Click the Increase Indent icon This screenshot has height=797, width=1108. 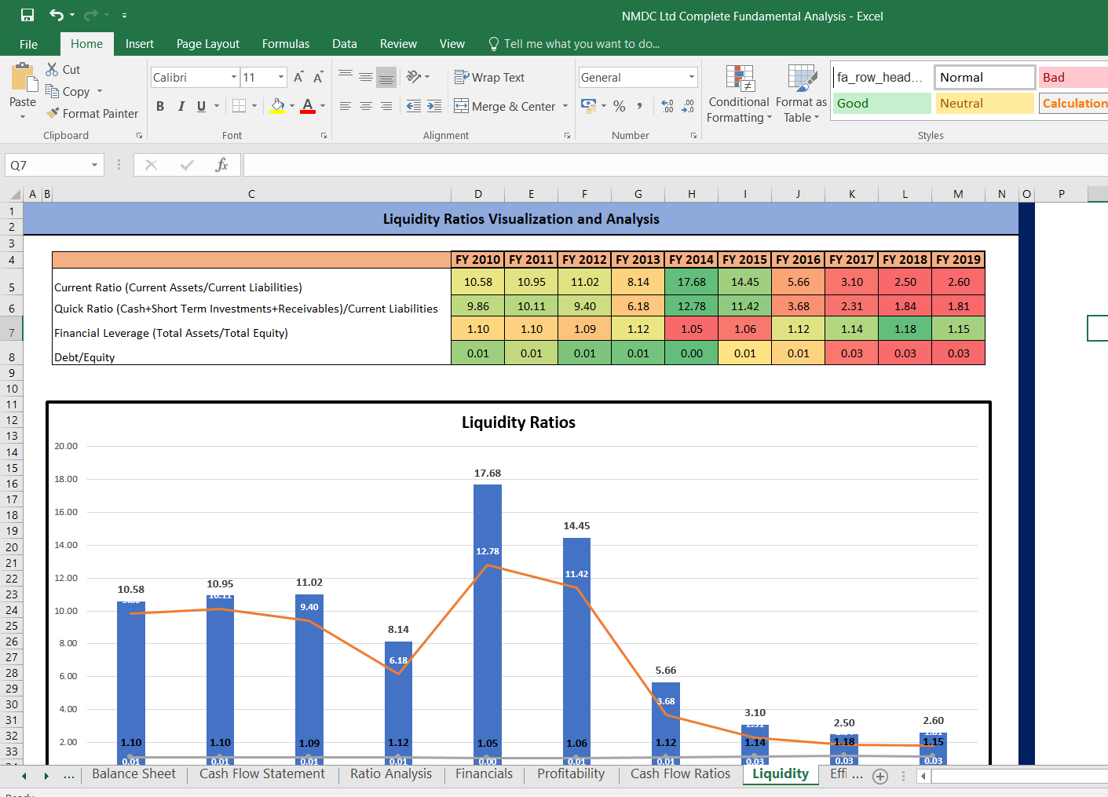(434, 106)
